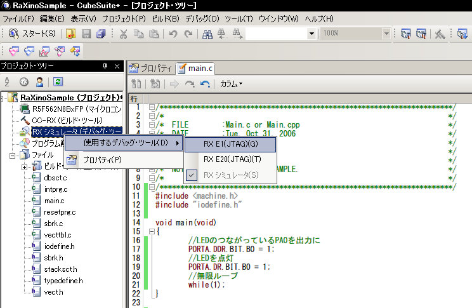The width and height of the screenshot is (472, 308).
Task: Open the ファイル(F) menu
Action: 18,19
